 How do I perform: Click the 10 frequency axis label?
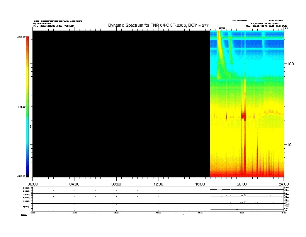click(289, 145)
